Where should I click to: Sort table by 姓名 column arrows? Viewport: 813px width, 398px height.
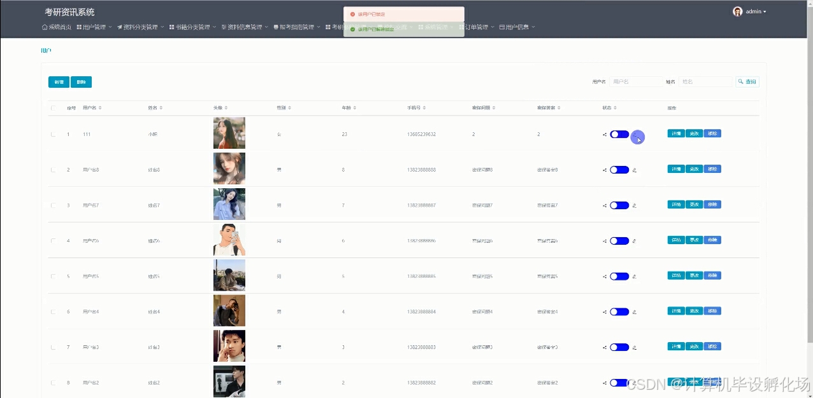(x=160, y=108)
